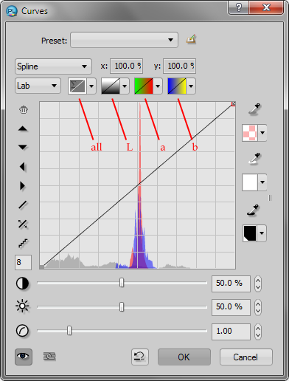The width and height of the screenshot is (289, 381).
Task: Move curve point right with arrow
Action: pos(22,186)
